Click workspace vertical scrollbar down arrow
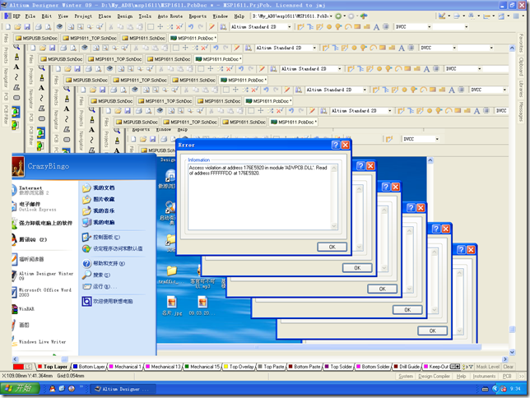 [x=512, y=352]
